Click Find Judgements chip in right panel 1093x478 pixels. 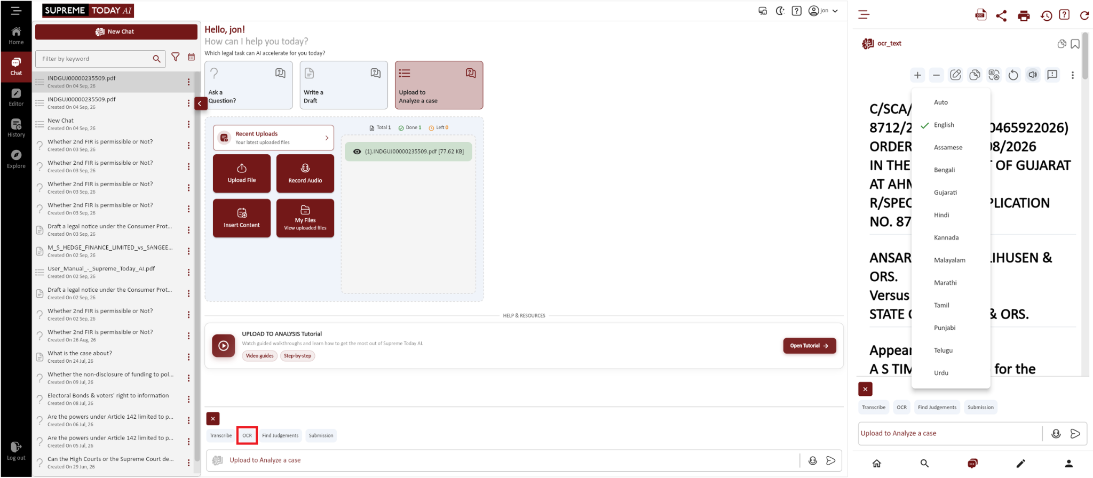click(937, 407)
